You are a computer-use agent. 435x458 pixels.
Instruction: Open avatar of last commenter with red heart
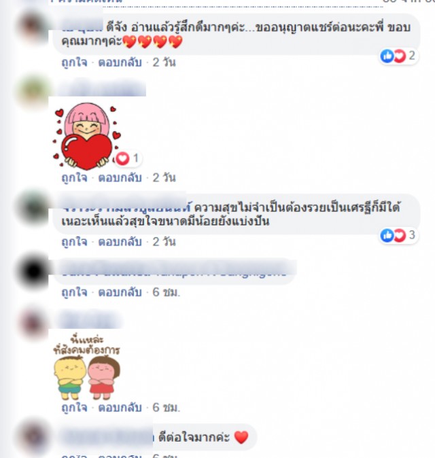pyautogui.click(x=33, y=437)
